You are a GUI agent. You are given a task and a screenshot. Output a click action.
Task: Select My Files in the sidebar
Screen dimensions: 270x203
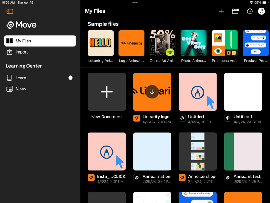[40, 41]
